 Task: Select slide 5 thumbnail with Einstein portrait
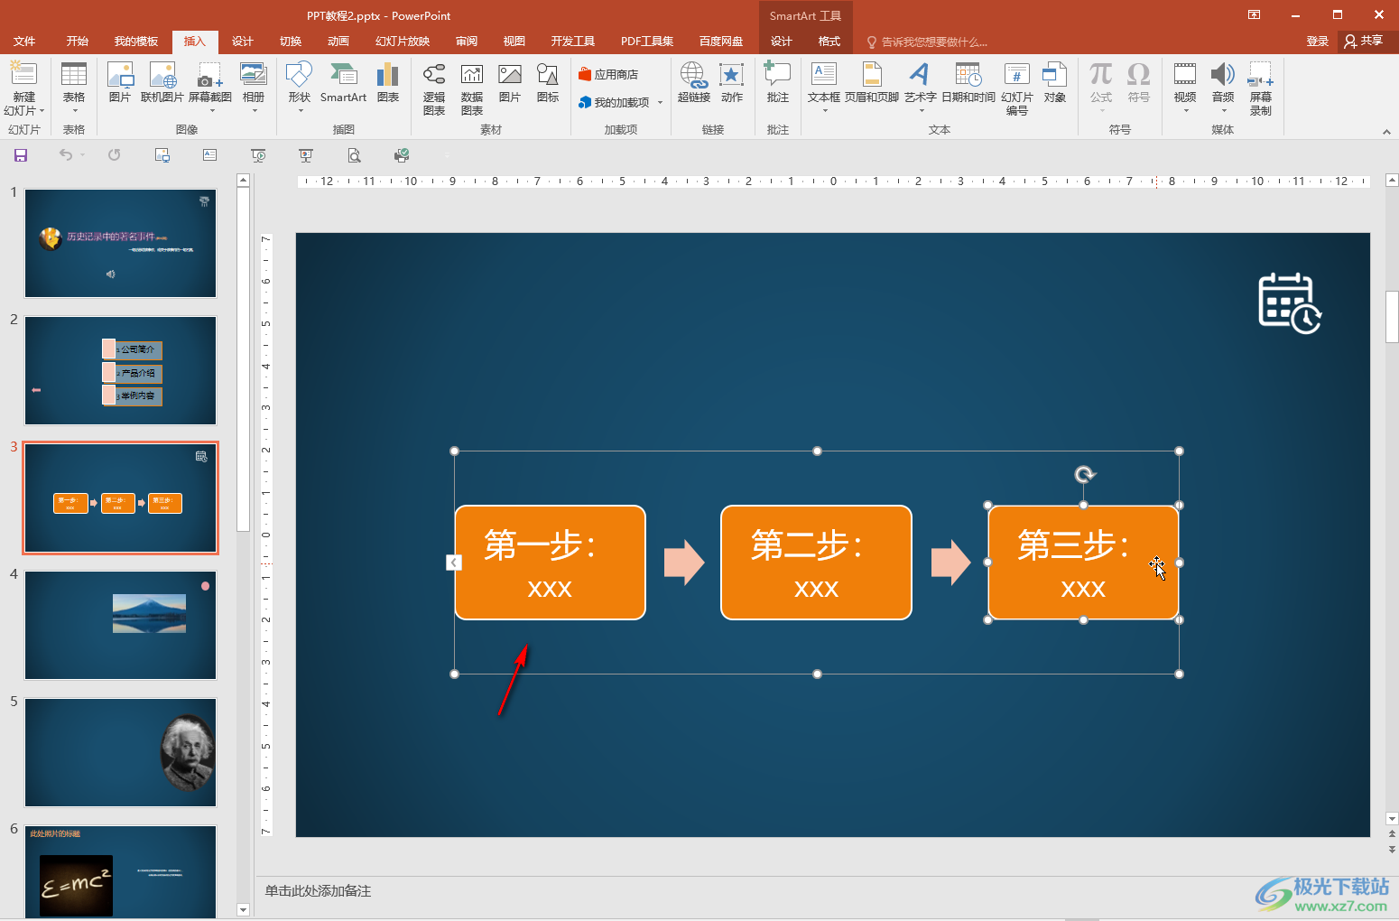[x=120, y=752]
